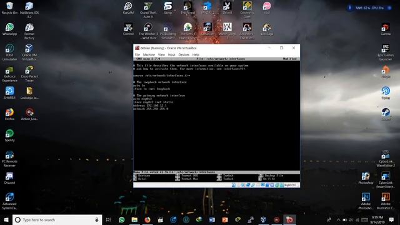Image resolution: width=400 pixels, height=225 pixels.
Task: Select the SHAREit desktop shortcut
Action: tap(9, 93)
